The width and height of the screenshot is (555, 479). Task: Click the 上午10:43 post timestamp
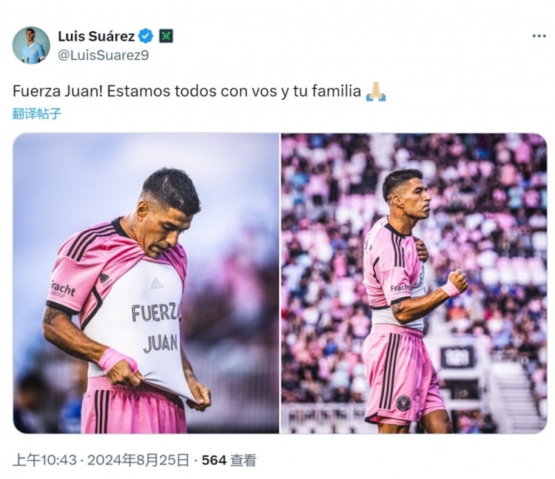point(44,460)
